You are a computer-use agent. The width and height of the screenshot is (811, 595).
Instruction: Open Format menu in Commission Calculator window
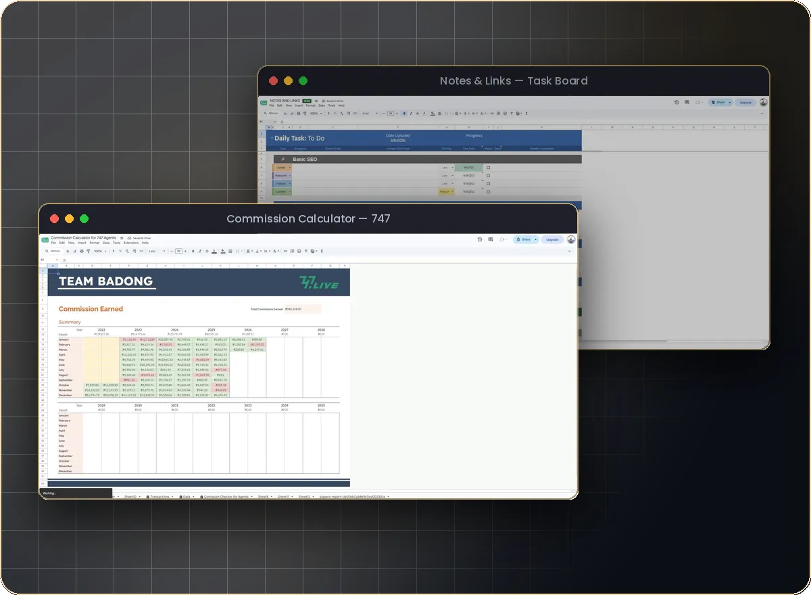tap(95, 243)
